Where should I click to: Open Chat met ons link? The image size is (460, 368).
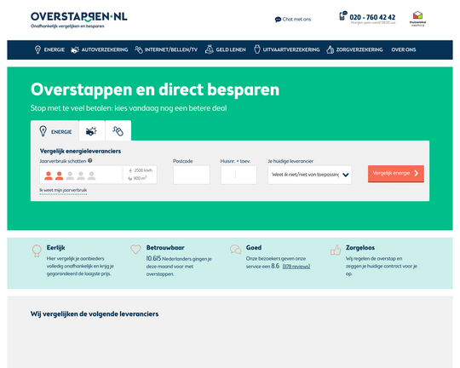(x=296, y=20)
